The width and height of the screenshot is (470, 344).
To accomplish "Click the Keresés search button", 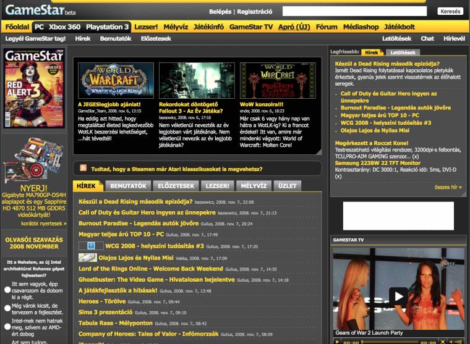I will click(x=450, y=11).
